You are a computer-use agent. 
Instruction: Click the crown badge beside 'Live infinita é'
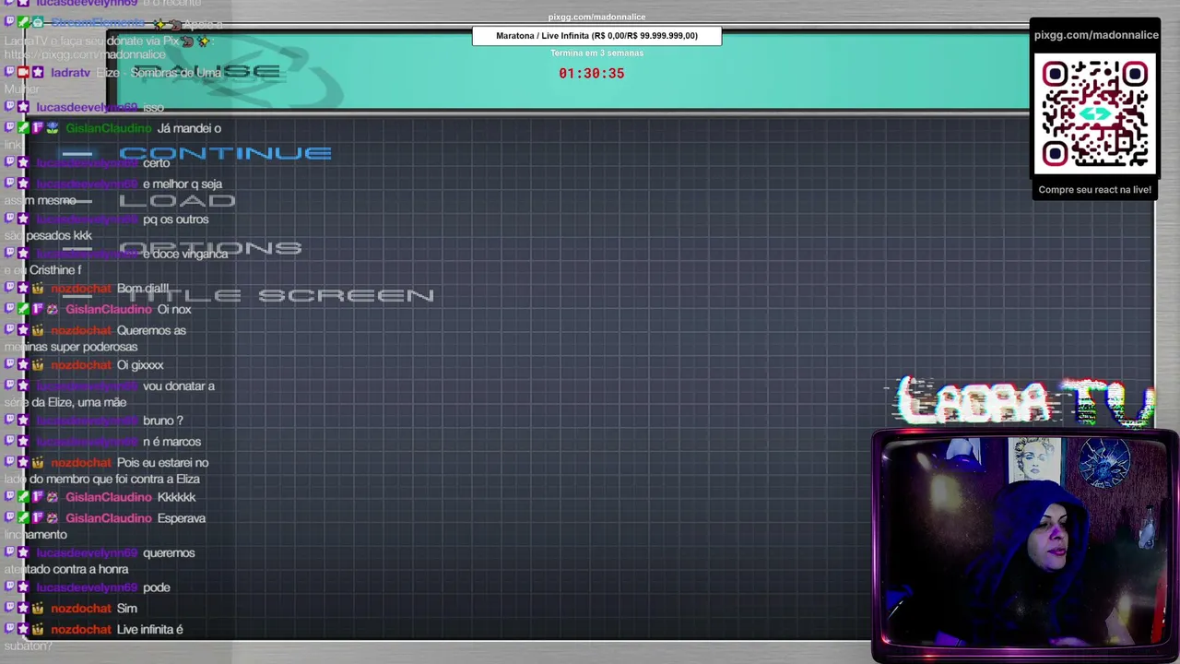(38, 630)
